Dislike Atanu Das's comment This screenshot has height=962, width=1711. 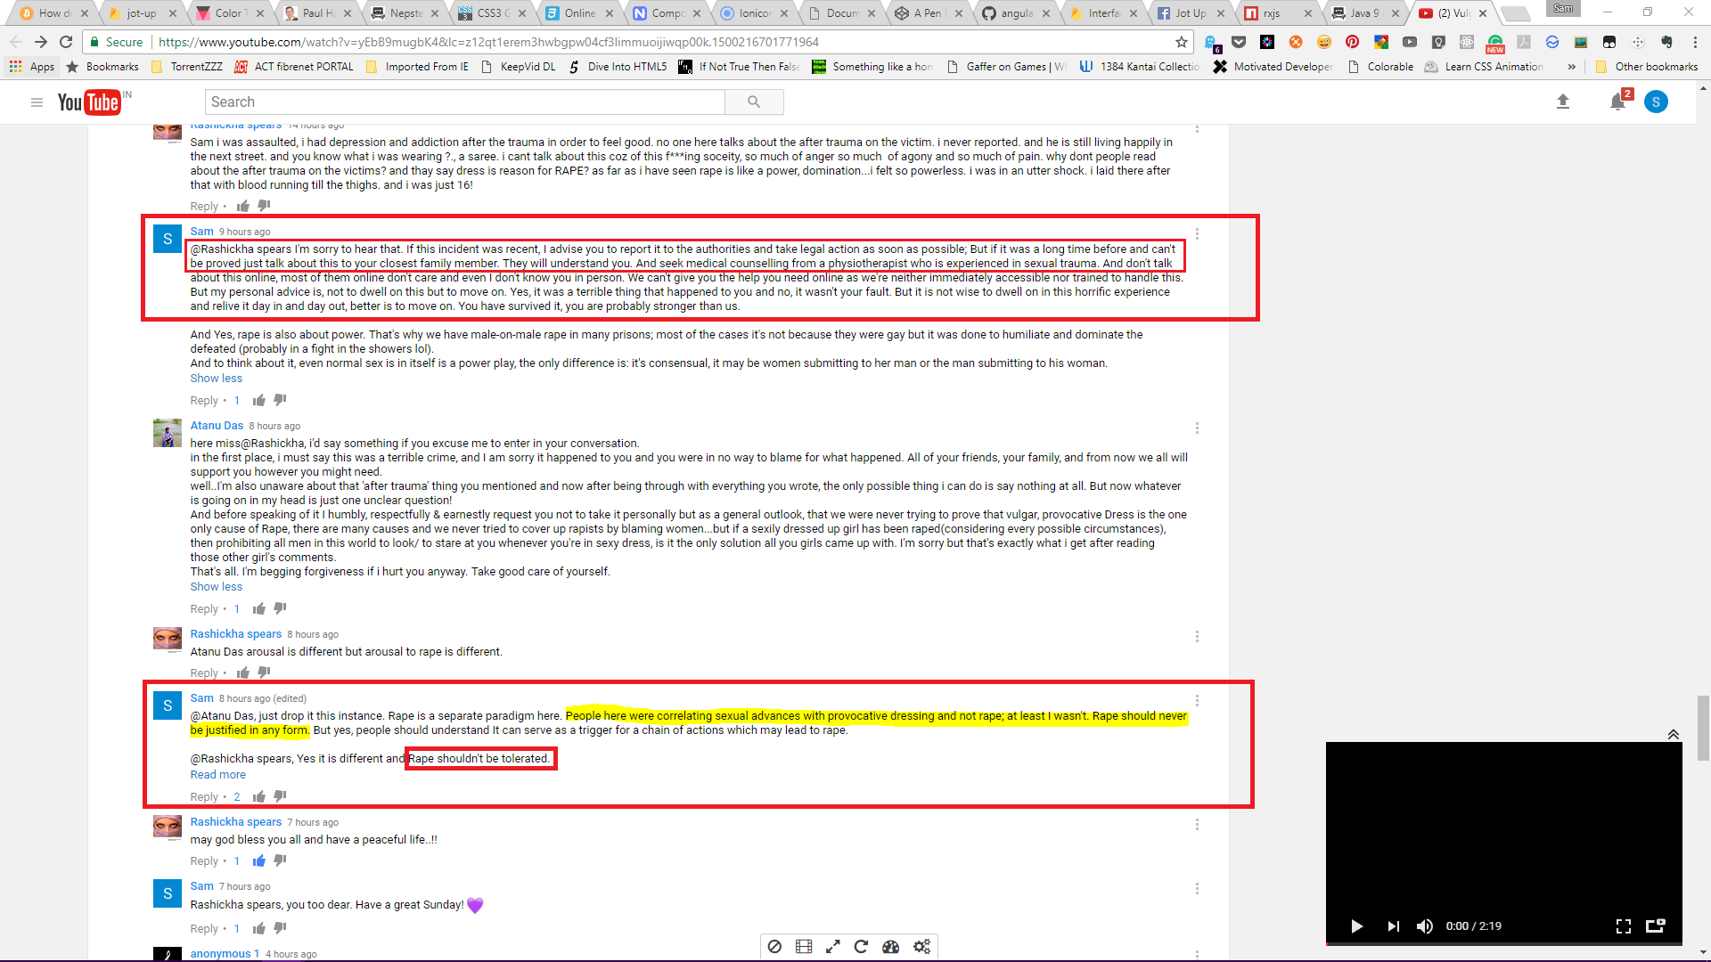coord(280,608)
